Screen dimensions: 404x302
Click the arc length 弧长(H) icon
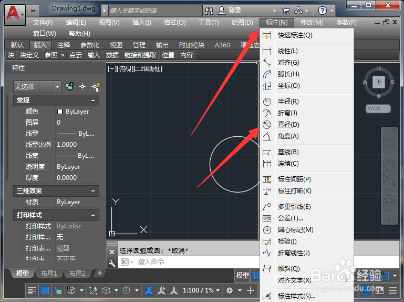pos(267,74)
